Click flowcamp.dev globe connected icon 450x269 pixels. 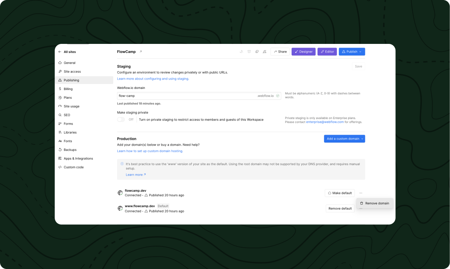pyautogui.click(x=120, y=193)
